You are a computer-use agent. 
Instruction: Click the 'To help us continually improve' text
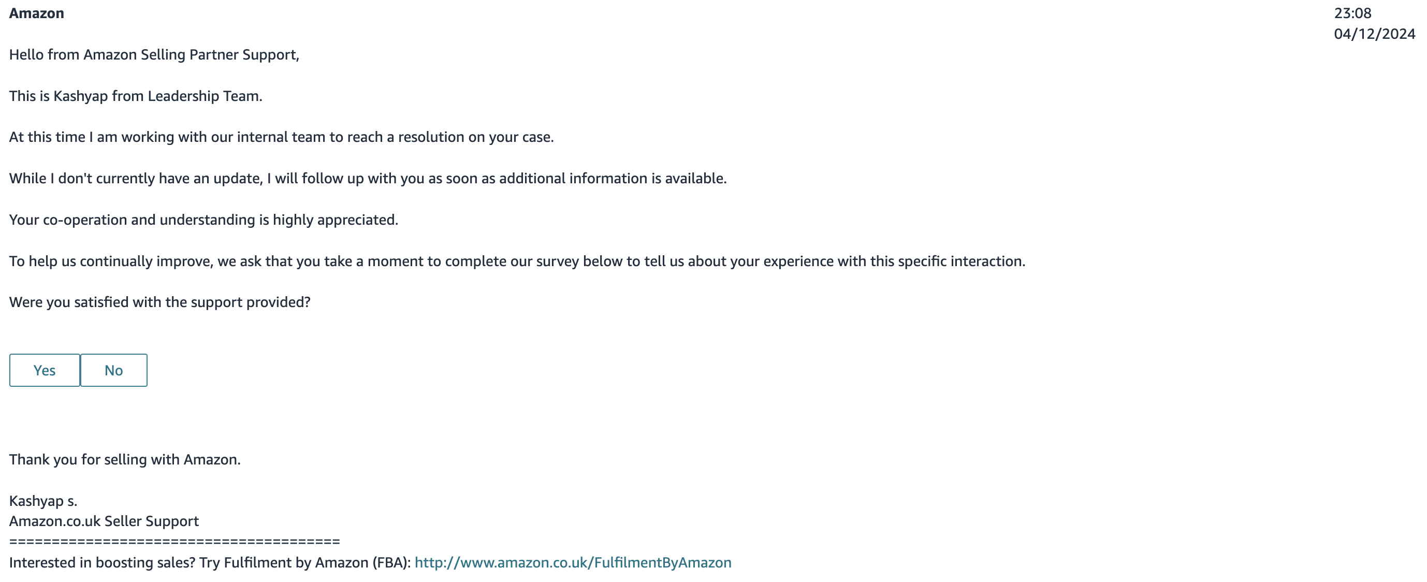point(111,261)
